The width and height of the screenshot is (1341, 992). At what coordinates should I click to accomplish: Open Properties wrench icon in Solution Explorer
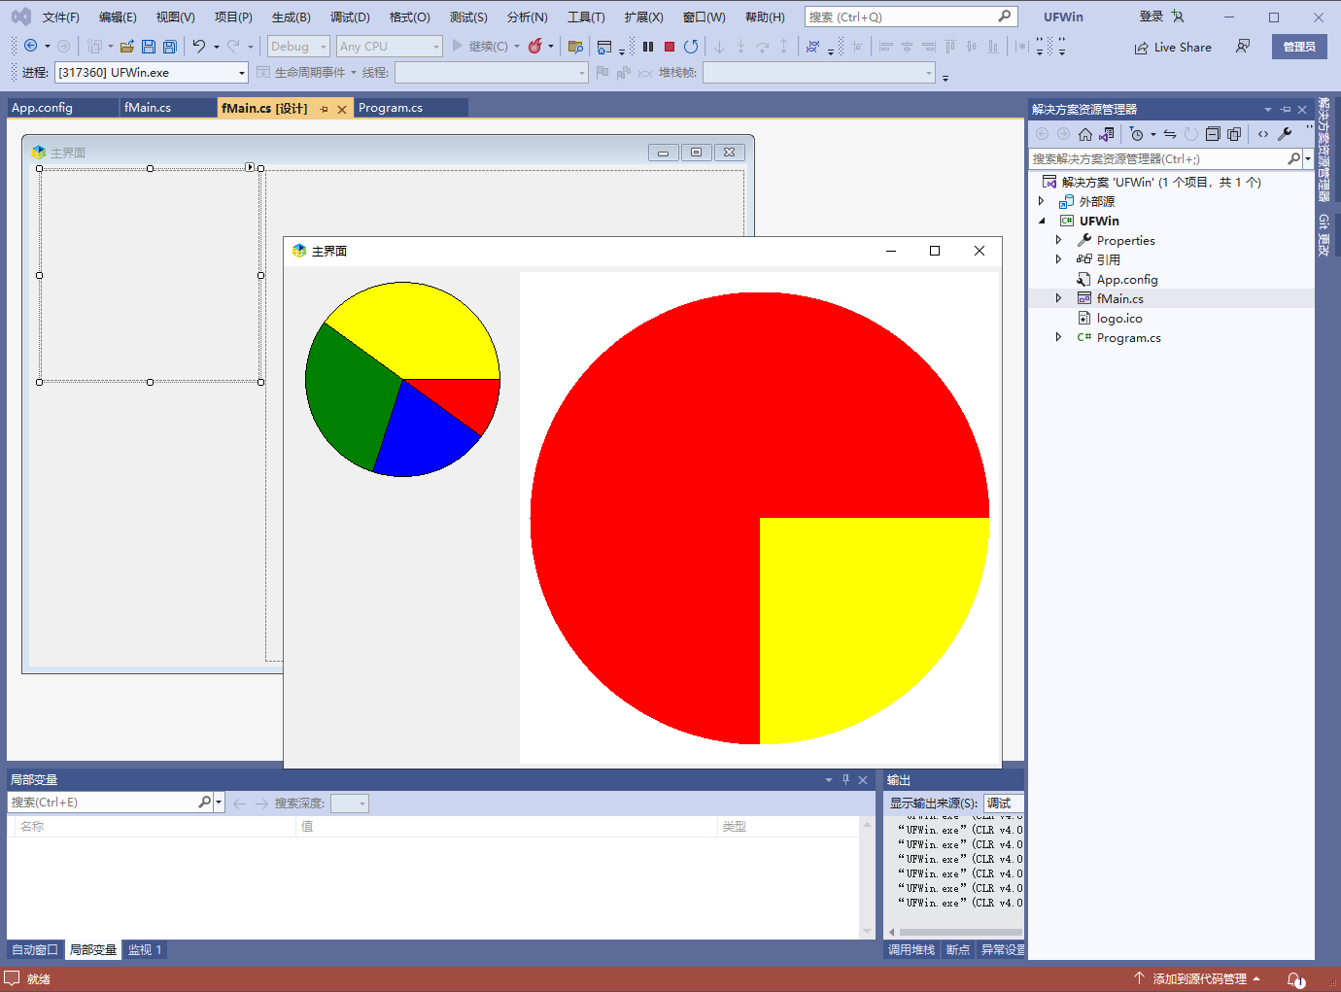(1285, 134)
